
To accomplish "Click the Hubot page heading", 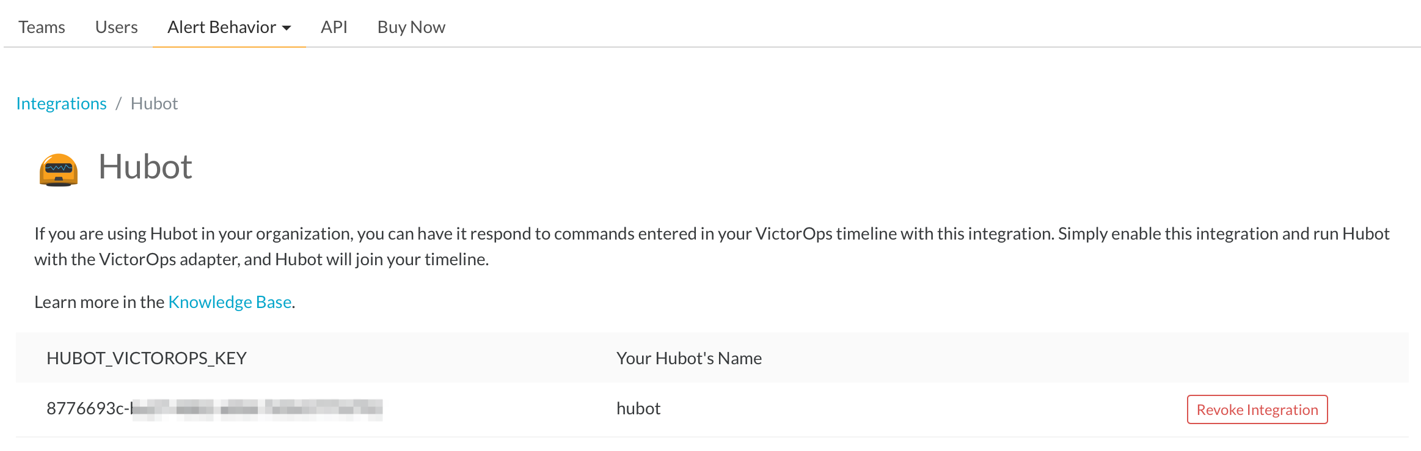I will 145,166.
